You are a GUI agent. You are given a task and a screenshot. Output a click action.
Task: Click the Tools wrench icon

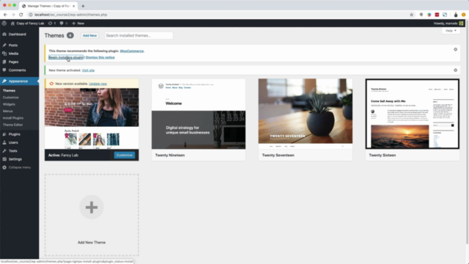[x=4, y=151]
